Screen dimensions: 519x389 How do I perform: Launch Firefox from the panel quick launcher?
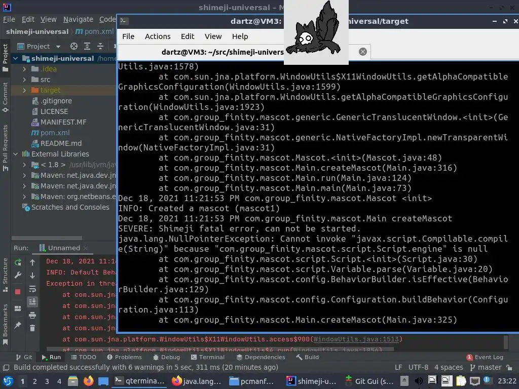click(88, 381)
